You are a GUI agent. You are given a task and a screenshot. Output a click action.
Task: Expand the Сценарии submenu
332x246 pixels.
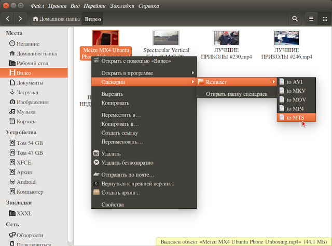(144, 82)
